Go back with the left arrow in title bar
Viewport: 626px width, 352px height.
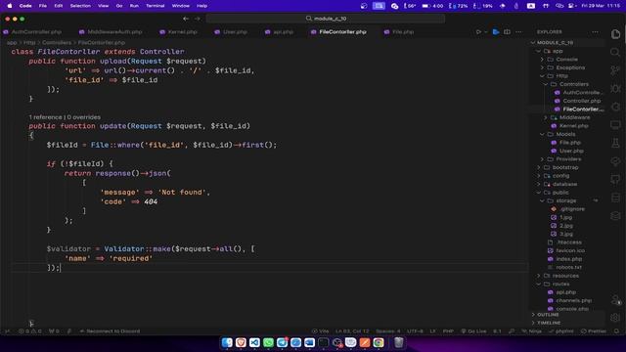186,19
